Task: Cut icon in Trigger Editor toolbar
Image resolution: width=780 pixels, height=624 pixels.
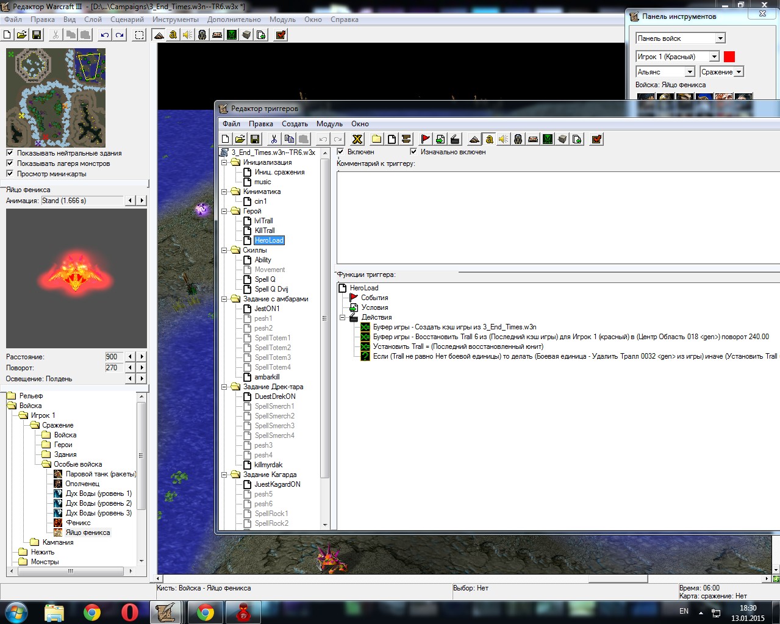Action: [x=274, y=139]
